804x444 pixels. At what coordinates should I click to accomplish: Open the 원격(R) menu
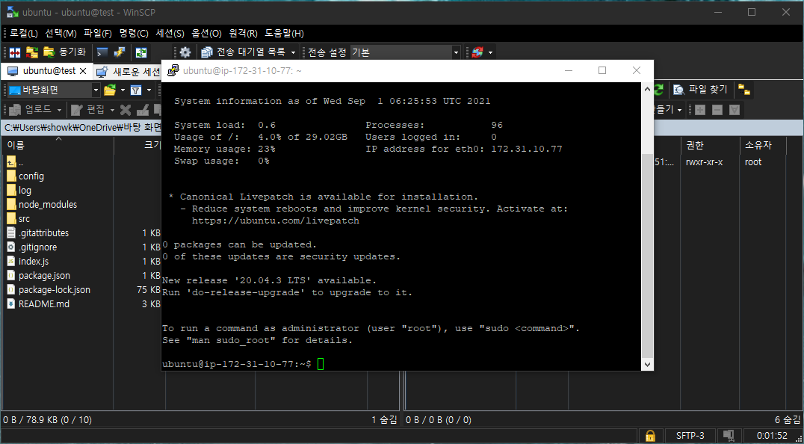[x=243, y=34]
